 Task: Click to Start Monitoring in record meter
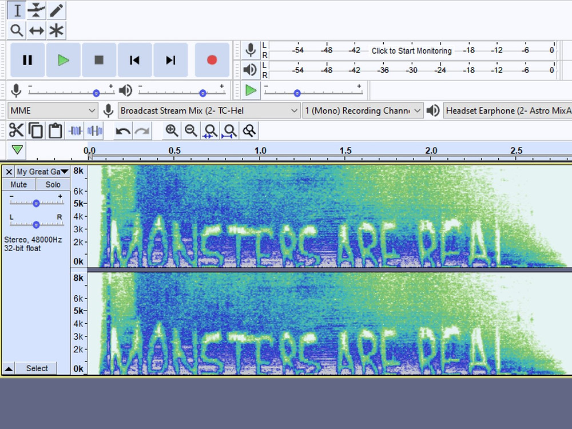click(x=411, y=51)
